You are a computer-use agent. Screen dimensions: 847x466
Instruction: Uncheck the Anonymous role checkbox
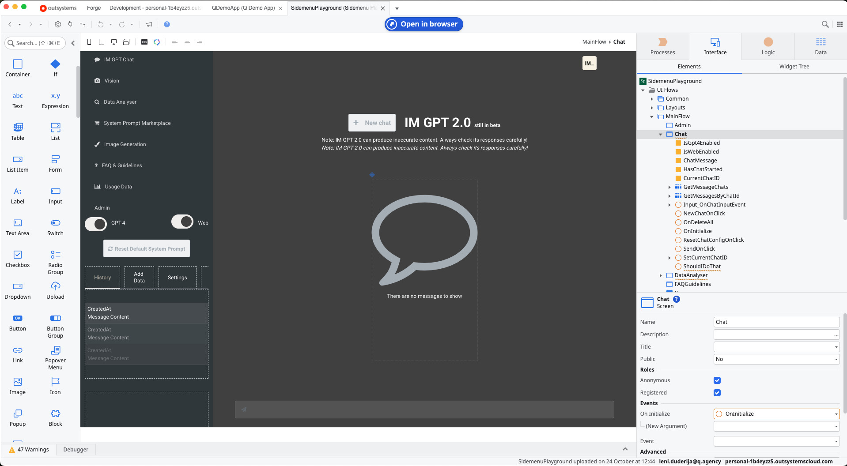pyautogui.click(x=717, y=380)
